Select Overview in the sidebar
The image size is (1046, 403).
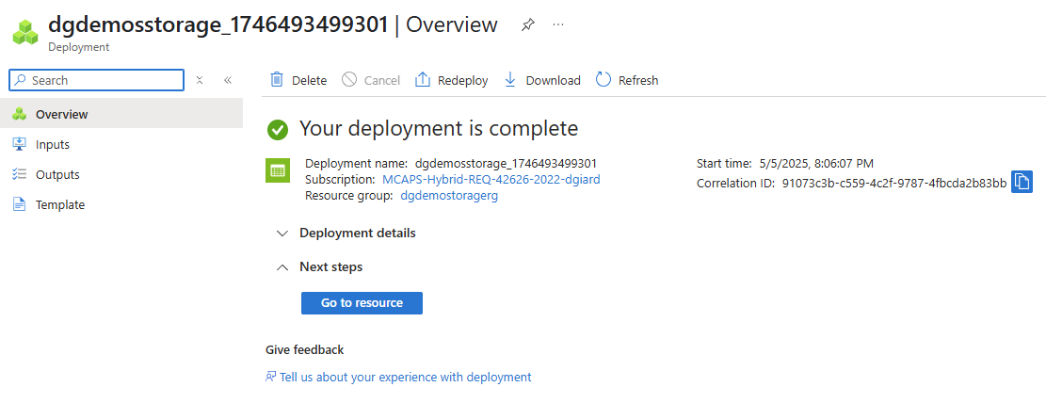click(61, 114)
